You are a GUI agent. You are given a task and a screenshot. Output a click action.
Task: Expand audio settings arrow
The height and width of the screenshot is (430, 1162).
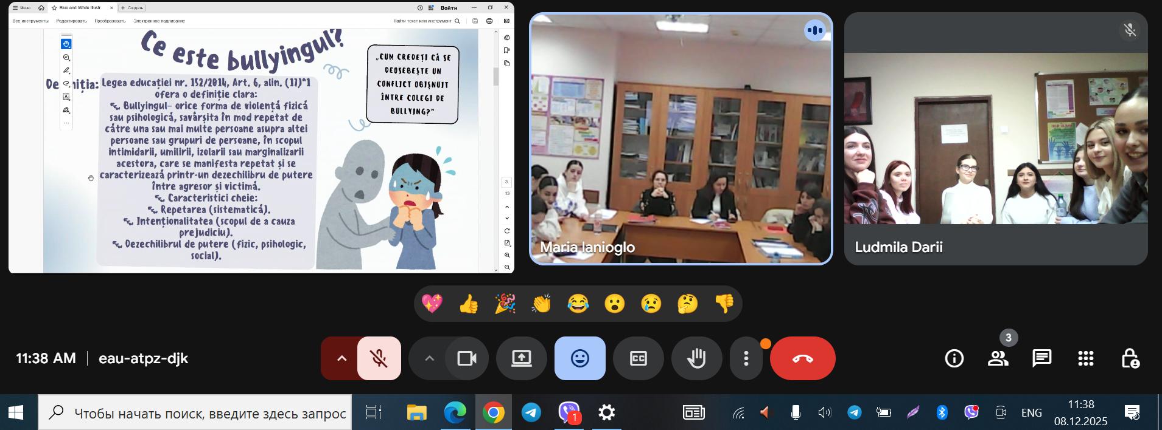point(341,358)
